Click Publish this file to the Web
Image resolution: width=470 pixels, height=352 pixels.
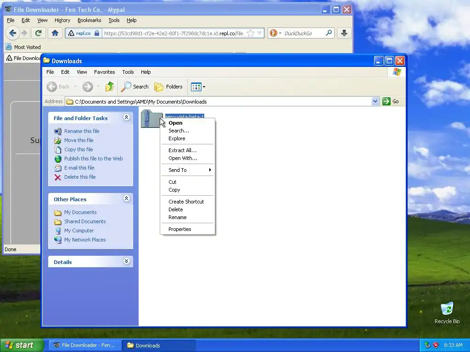[x=94, y=159]
